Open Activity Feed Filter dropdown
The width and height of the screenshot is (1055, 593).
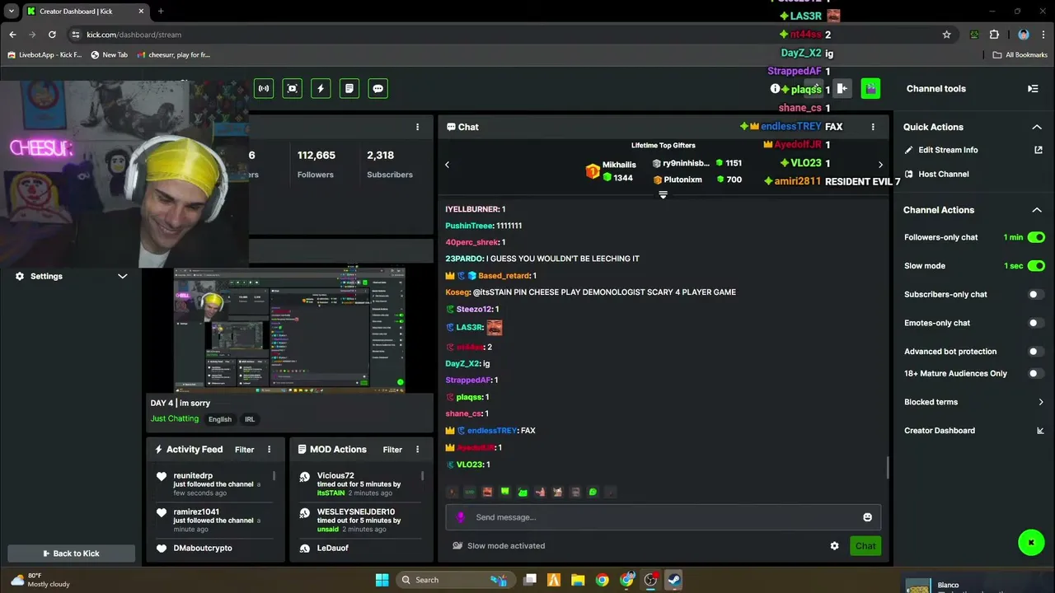tap(244, 450)
